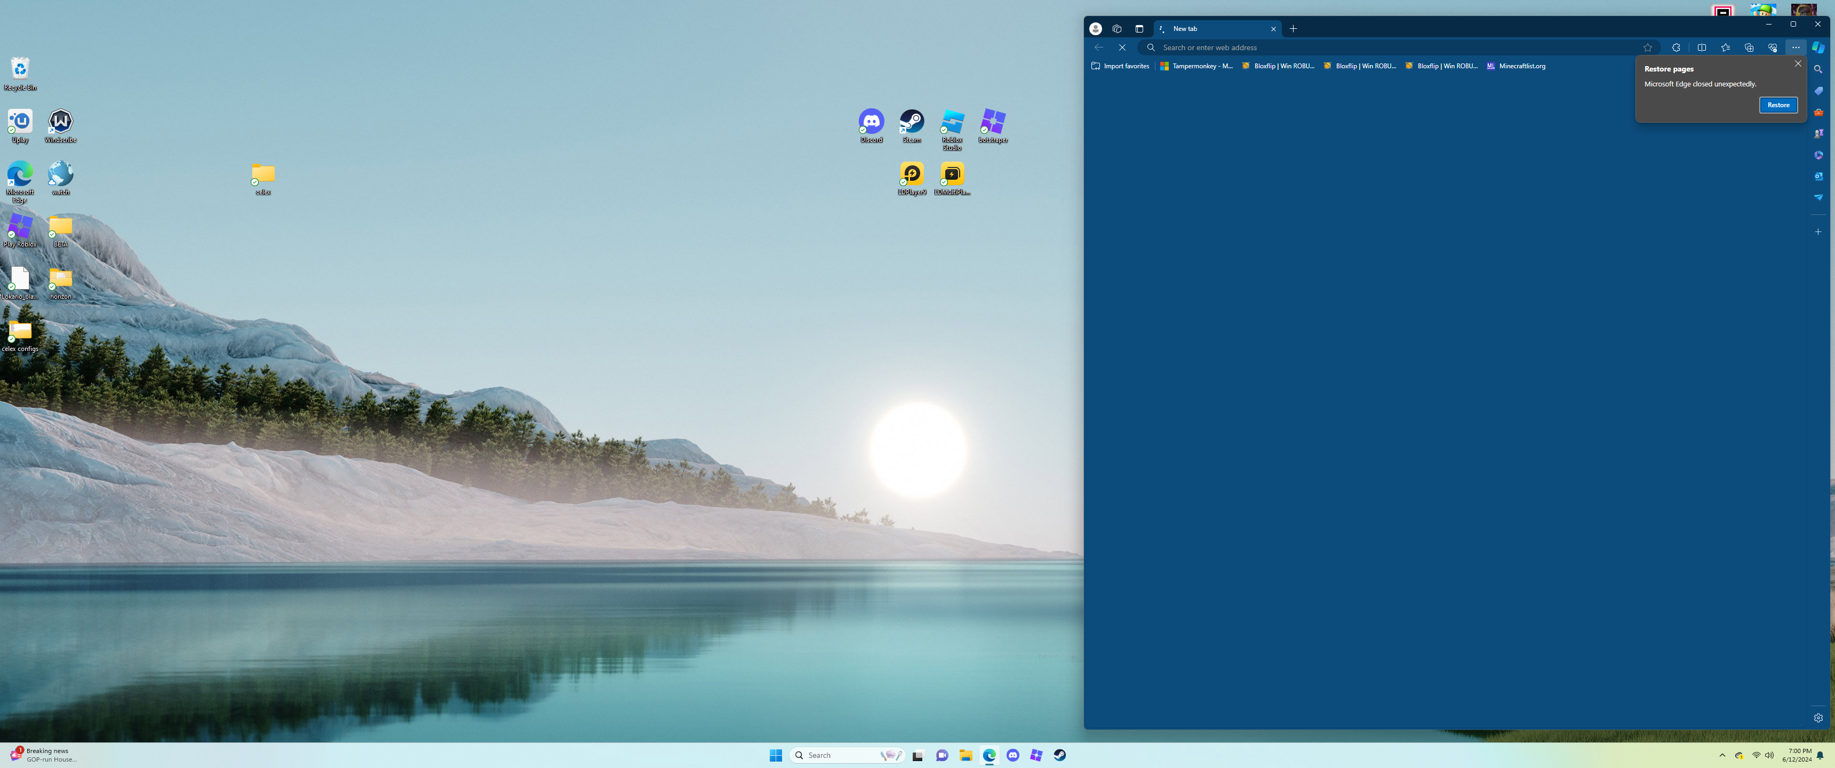Open the profile avatar menu
This screenshot has height=768, width=1835.
1096,29
